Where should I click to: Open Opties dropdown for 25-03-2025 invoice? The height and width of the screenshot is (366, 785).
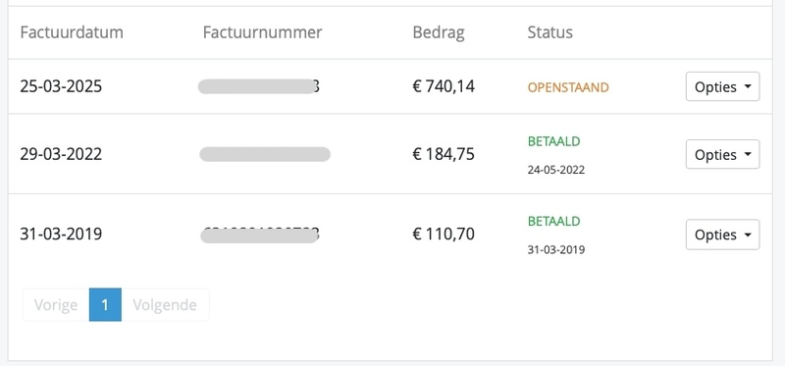click(722, 86)
